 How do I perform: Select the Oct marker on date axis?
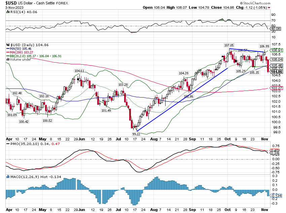click(x=227, y=138)
